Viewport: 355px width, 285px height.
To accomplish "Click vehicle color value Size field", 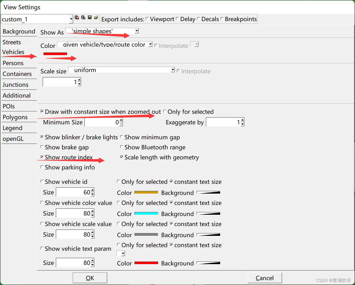I will (73, 213).
